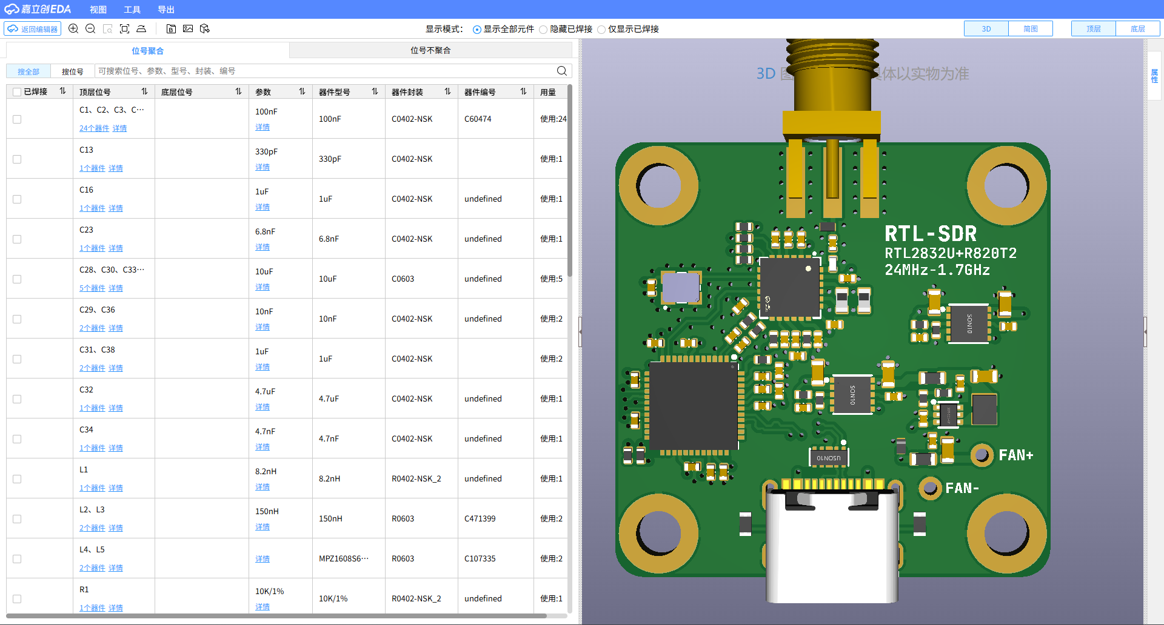Click the export BOM icon
1164x625 pixels.
(x=172, y=28)
